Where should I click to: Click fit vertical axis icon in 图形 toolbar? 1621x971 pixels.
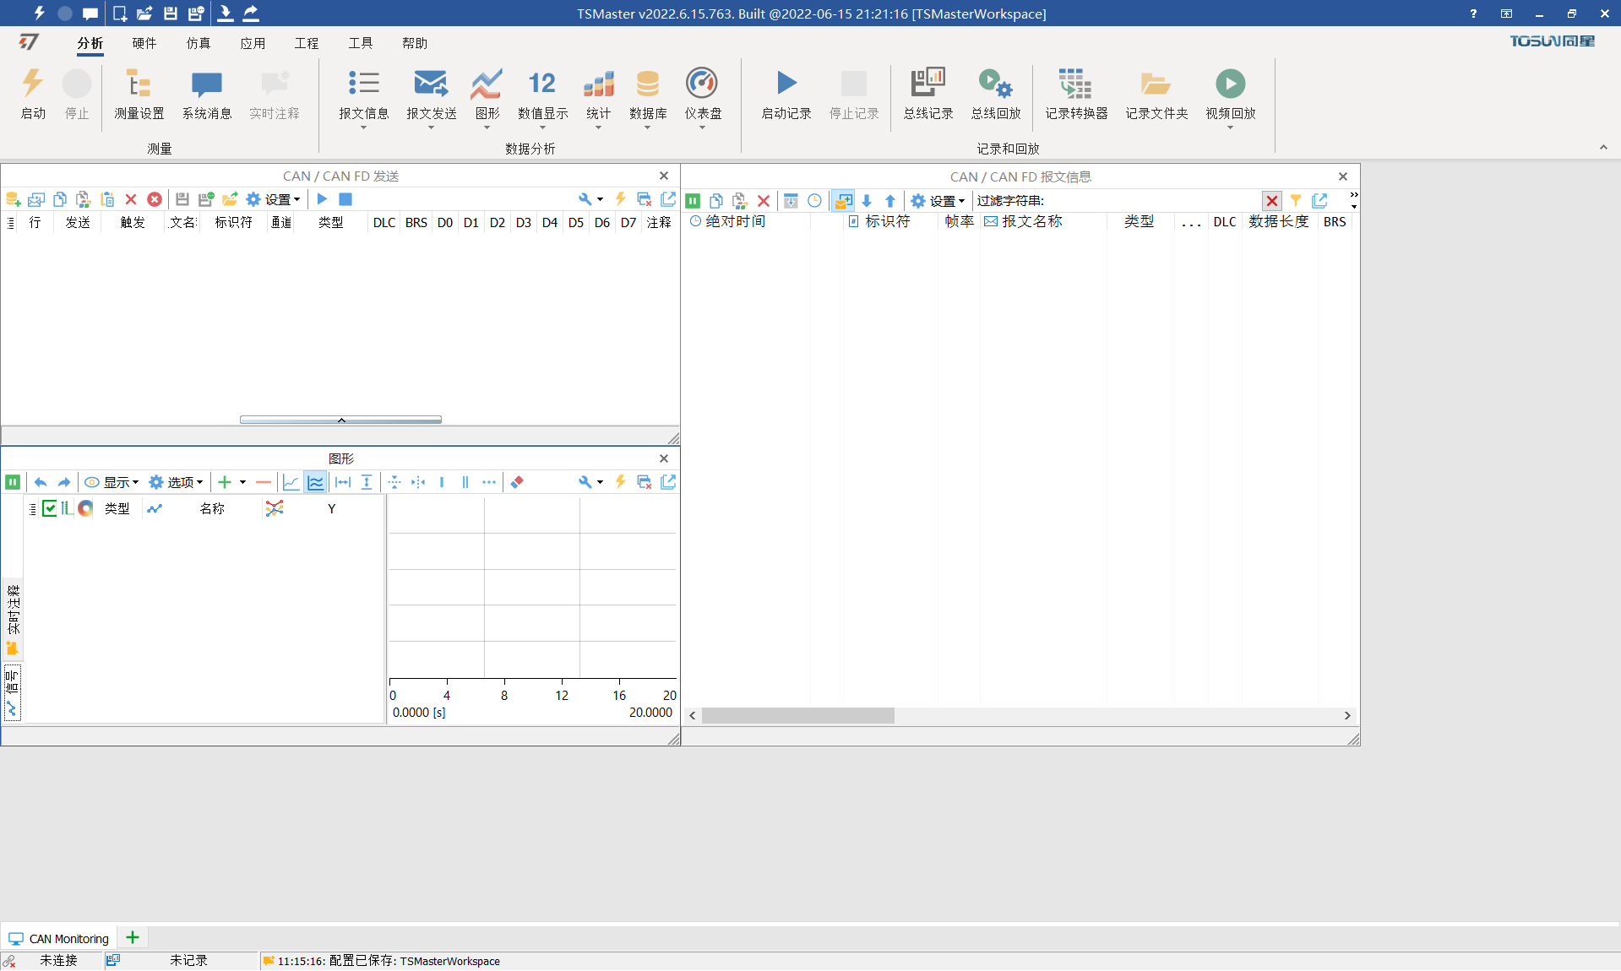(x=367, y=482)
